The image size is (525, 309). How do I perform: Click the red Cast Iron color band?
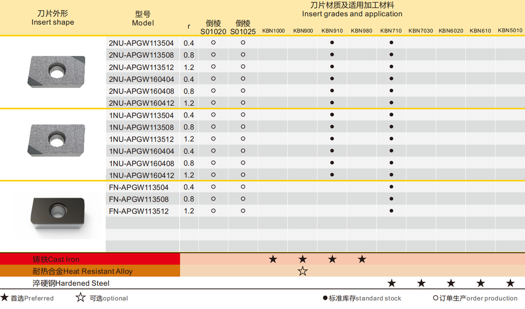(90, 259)
